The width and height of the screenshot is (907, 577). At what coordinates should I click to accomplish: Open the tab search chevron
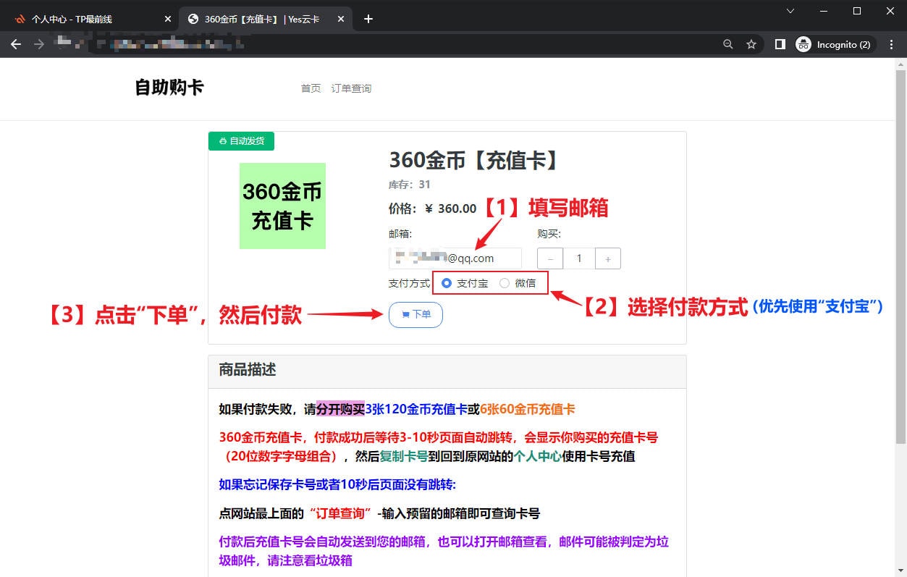click(790, 11)
